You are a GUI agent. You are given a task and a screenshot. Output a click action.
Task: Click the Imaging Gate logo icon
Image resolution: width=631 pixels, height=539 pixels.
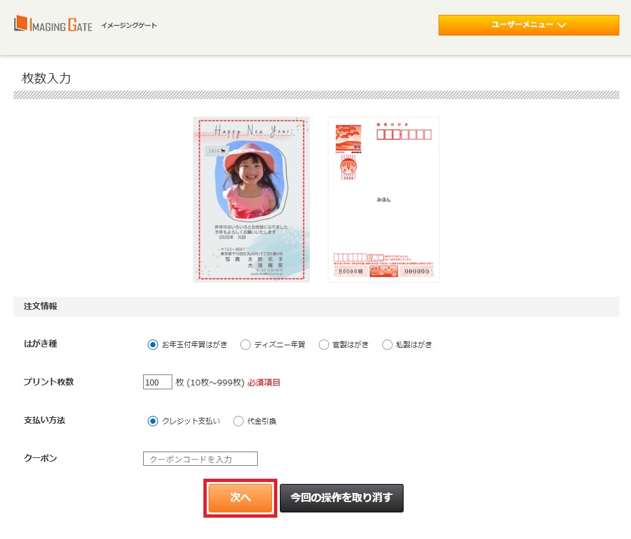[22, 25]
